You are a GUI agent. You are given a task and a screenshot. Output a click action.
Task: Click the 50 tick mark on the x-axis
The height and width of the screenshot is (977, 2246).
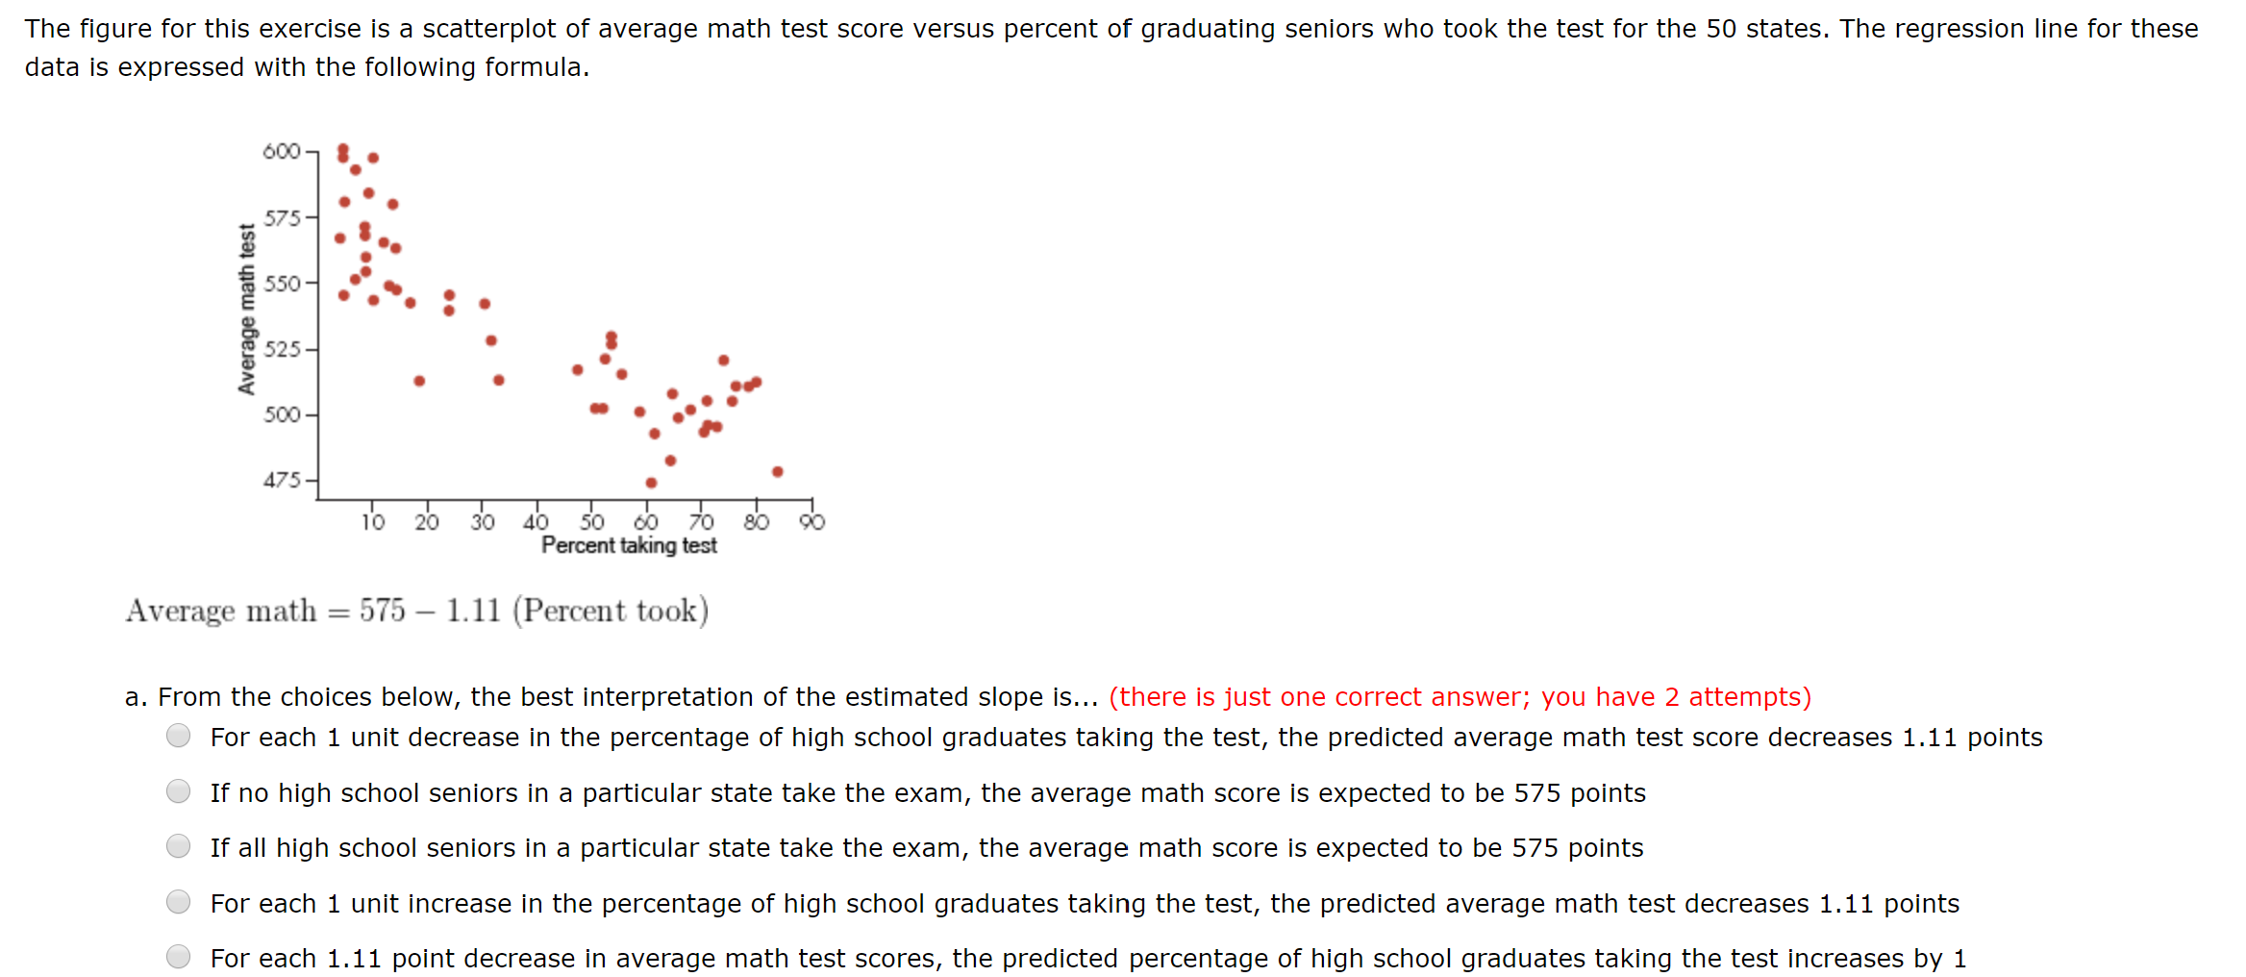tap(593, 521)
